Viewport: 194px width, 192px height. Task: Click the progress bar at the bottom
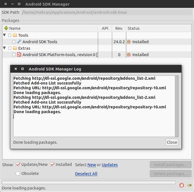89,183
